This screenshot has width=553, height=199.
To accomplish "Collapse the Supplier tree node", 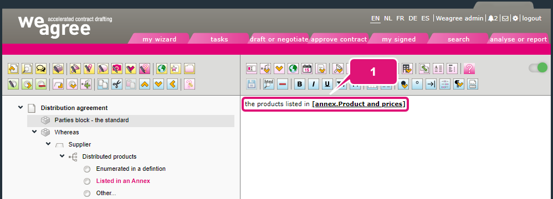I will click(x=48, y=144).
